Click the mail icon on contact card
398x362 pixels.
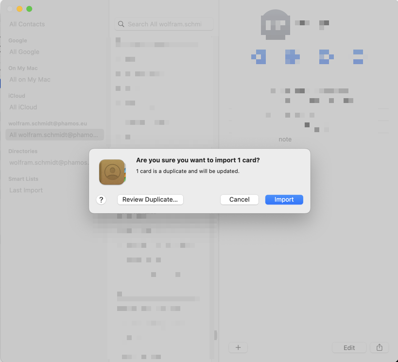click(358, 57)
